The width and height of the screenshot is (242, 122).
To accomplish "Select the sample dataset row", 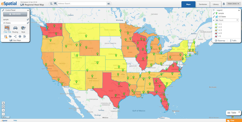I will 15,20.
